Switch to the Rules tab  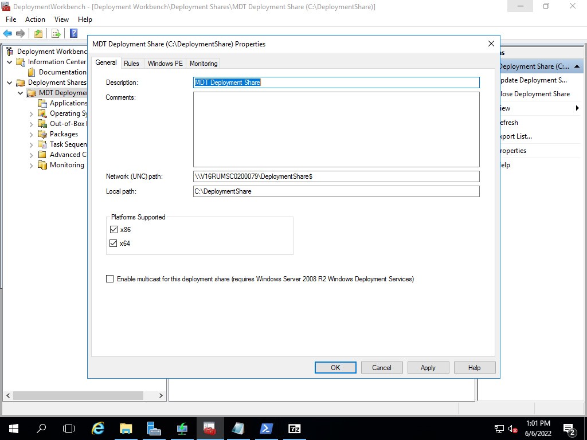coord(131,64)
